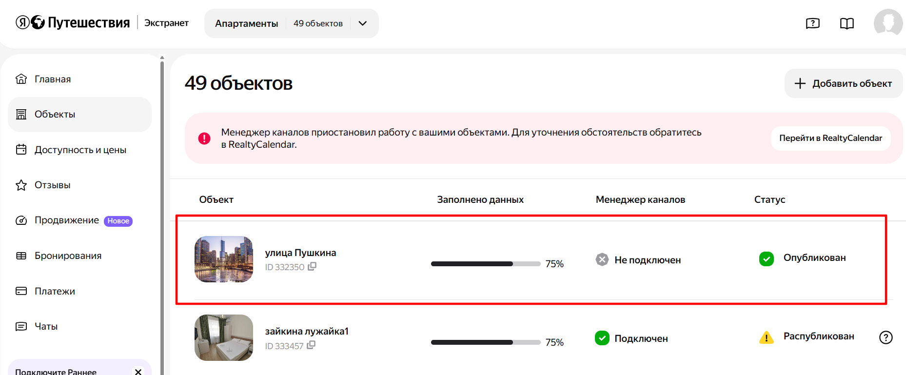Click the Яндекс Путешествия logo
Viewport: 906px width, 375px height.
pos(73,22)
